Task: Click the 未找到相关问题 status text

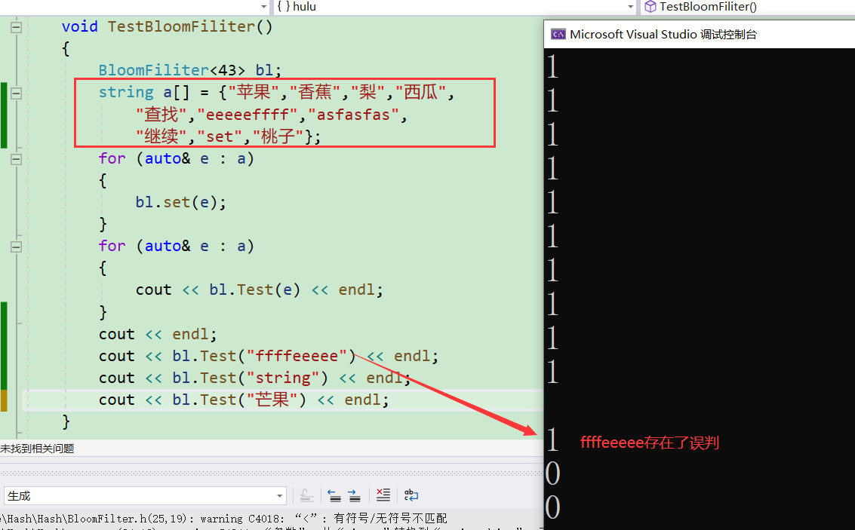Action: pos(37,449)
